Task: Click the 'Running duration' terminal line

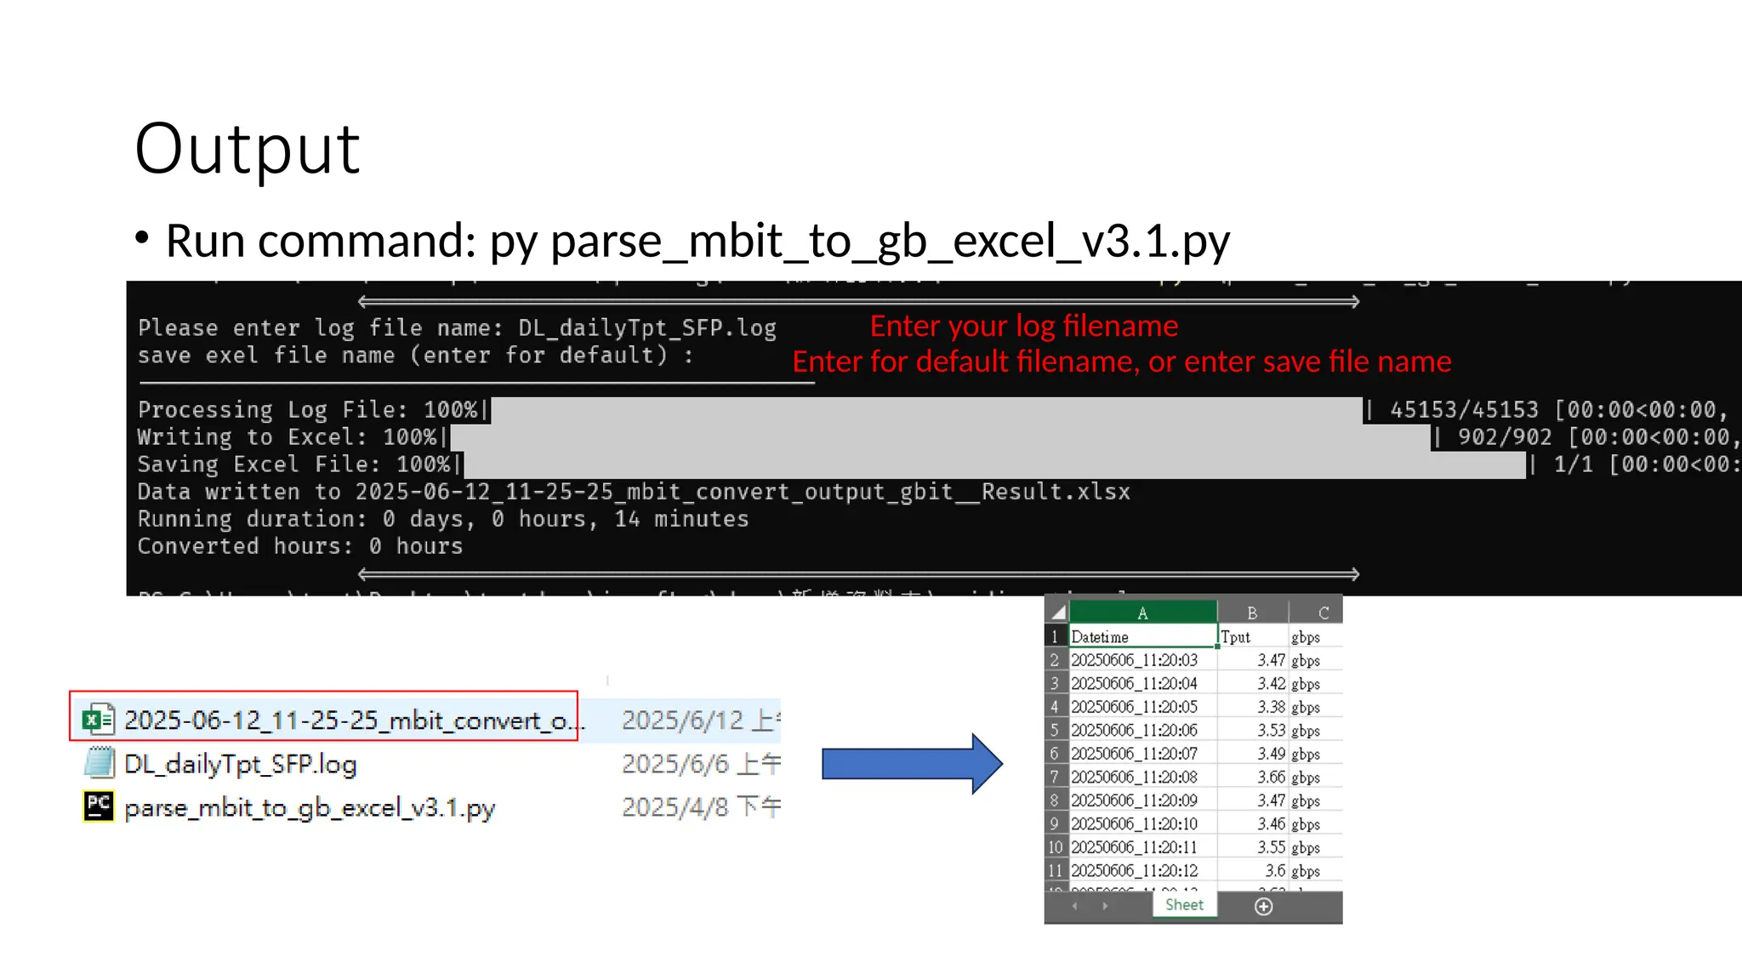Action: (x=443, y=519)
